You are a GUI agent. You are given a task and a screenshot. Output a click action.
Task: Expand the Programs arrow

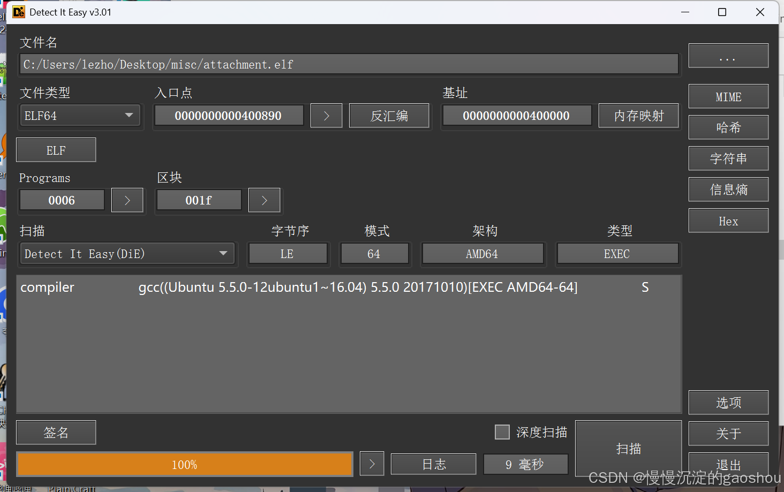pyautogui.click(x=127, y=200)
